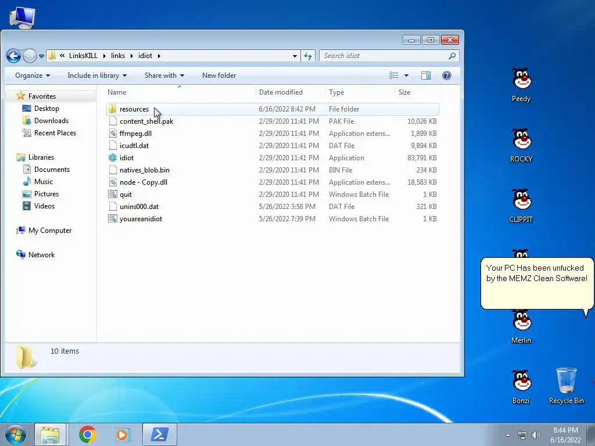Expand the arrow after idiot breadcrumb

[159, 56]
